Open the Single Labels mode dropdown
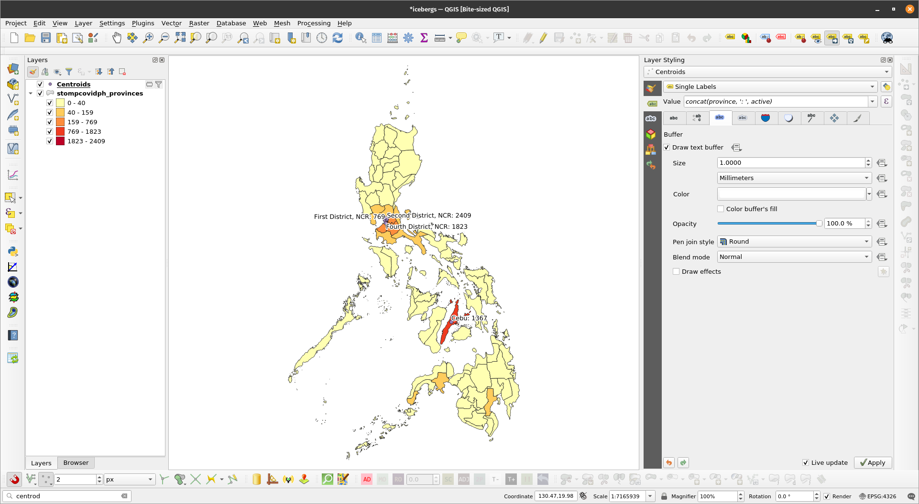This screenshot has height=504, width=919. [770, 86]
